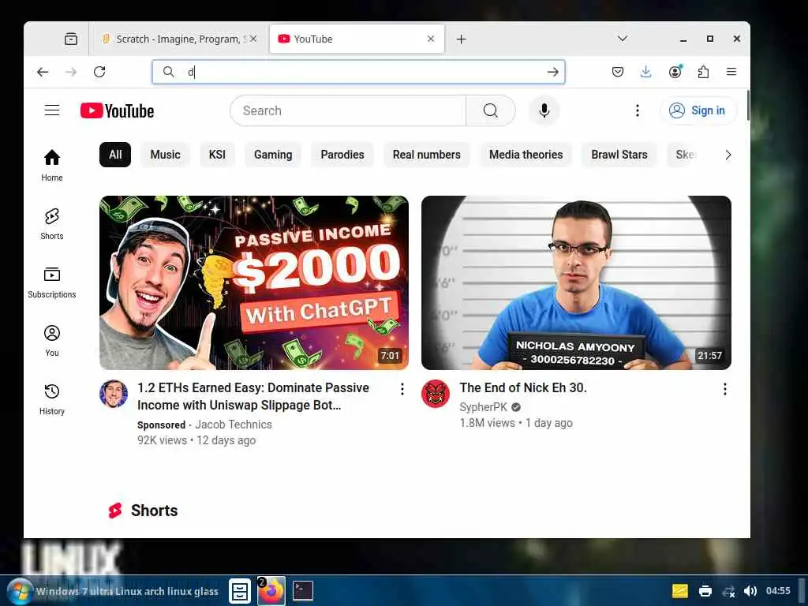
Task: Open Firefox application menu
Action: (731, 72)
